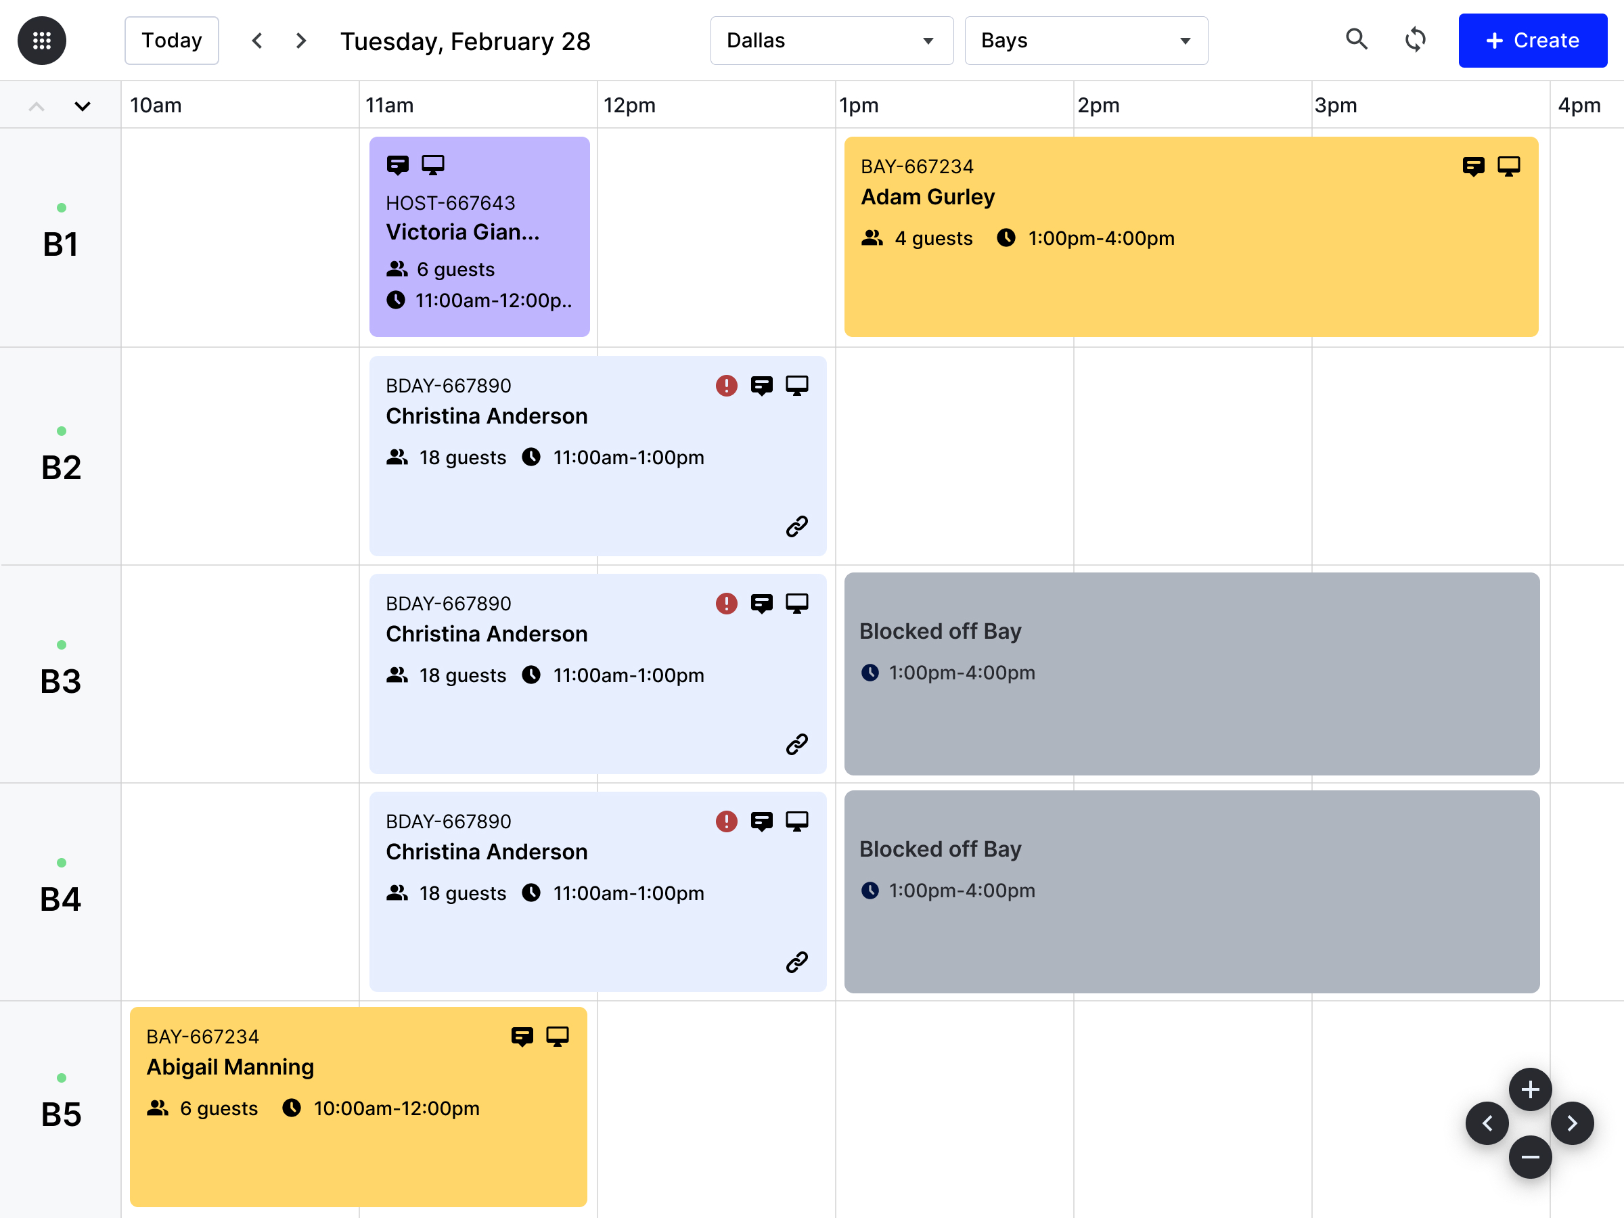Click the message icon on Adam Gurley's booking
This screenshot has width=1624, height=1218.
pos(1472,166)
